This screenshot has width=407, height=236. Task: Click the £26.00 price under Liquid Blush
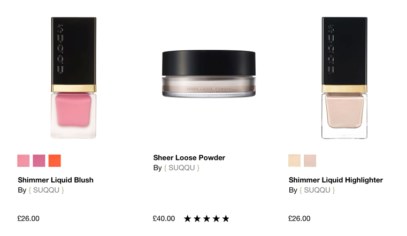pos(28,218)
